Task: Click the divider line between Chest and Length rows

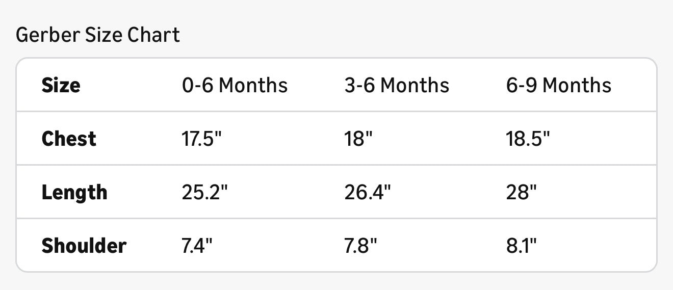Action: (336, 165)
